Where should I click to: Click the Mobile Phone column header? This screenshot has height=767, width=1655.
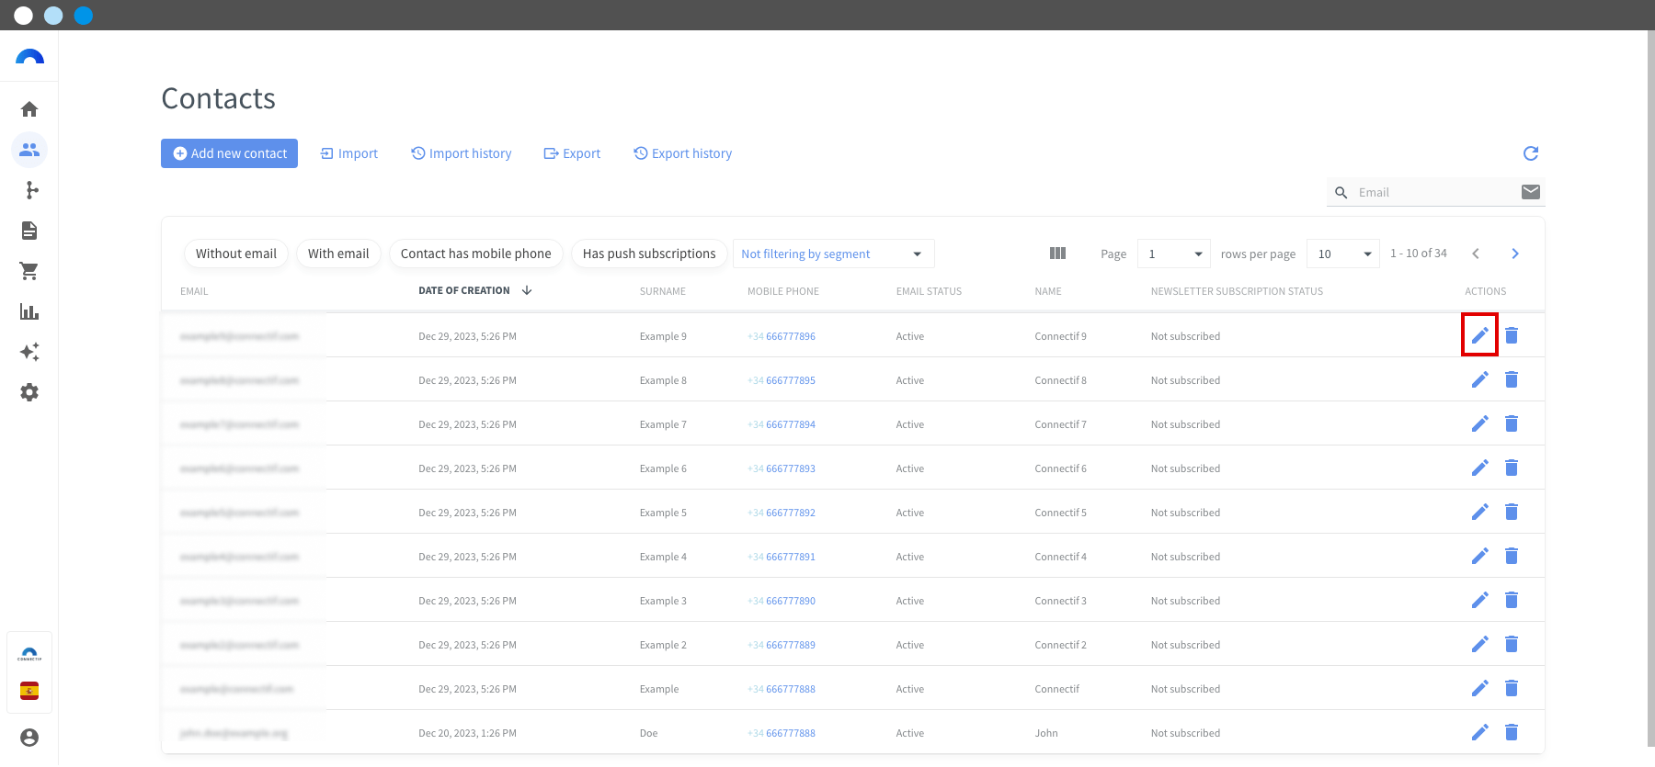(x=783, y=291)
